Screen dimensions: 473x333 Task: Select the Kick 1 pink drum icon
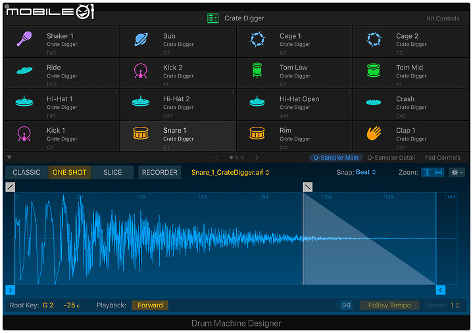point(24,134)
